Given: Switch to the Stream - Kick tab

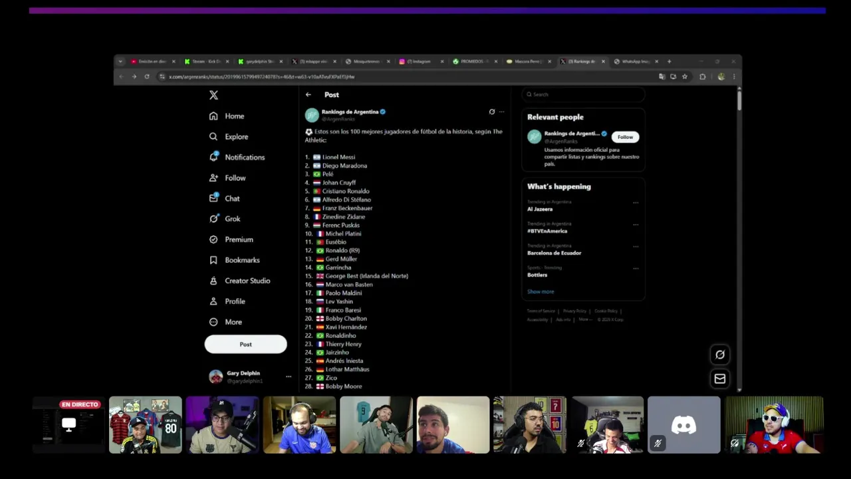Looking at the screenshot, I should tap(206, 61).
